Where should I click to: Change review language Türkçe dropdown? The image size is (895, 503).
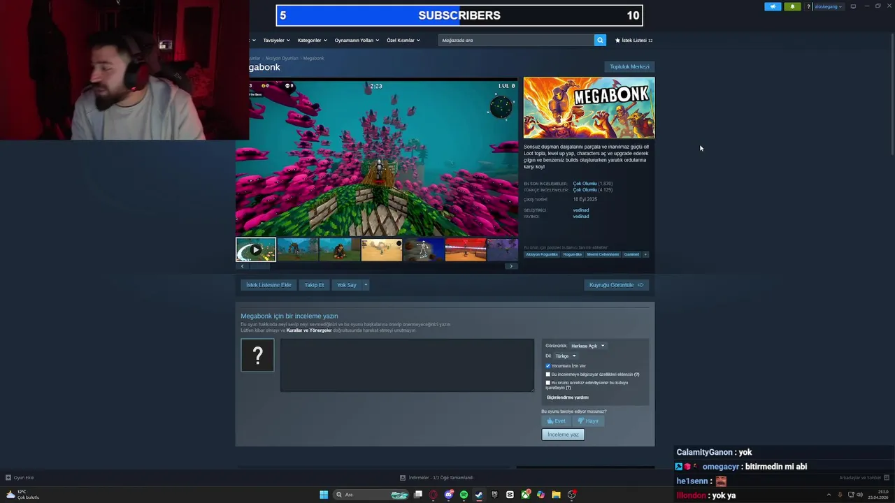click(566, 356)
